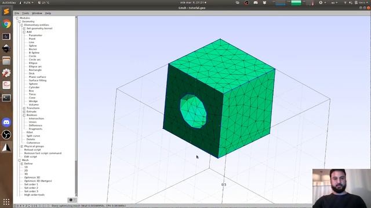Collapse the Geometry tree node

pos(20,21)
